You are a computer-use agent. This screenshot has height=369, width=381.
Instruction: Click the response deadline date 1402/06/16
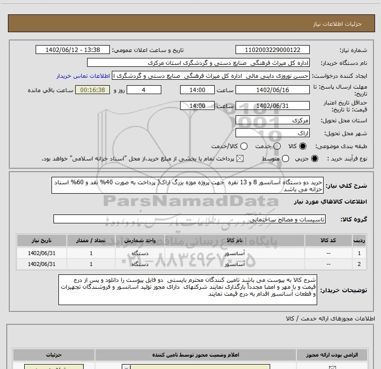pos(272,90)
